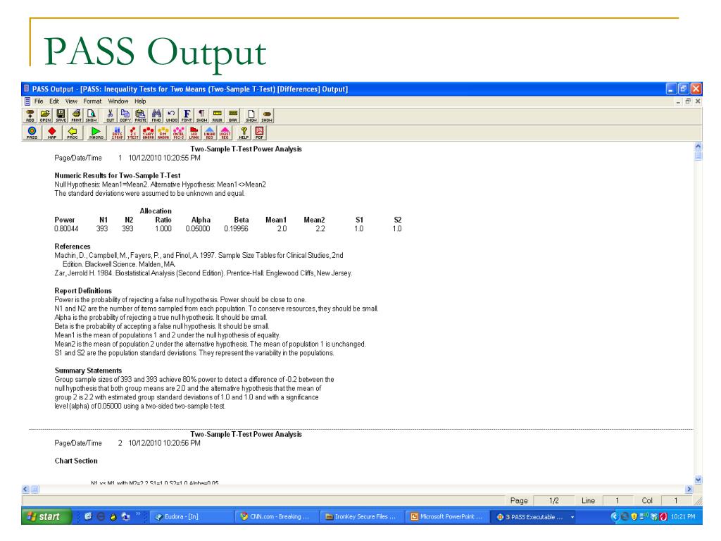Open the 1-Way ANOVA procedure icon
Screen dimensions: 721x541
pyautogui.click(x=148, y=132)
